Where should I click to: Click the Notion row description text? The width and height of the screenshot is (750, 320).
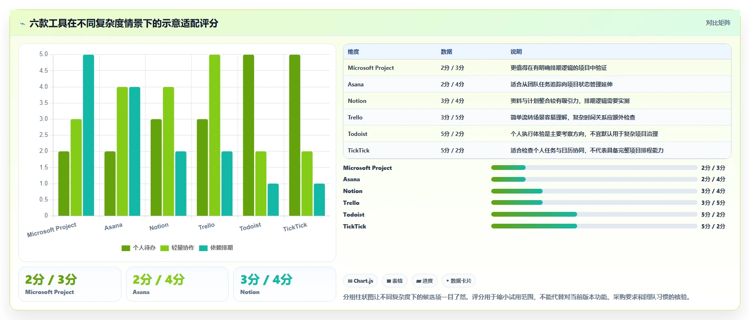[x=570, y=101]
